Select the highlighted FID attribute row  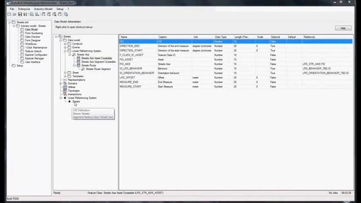coord(236,41)
